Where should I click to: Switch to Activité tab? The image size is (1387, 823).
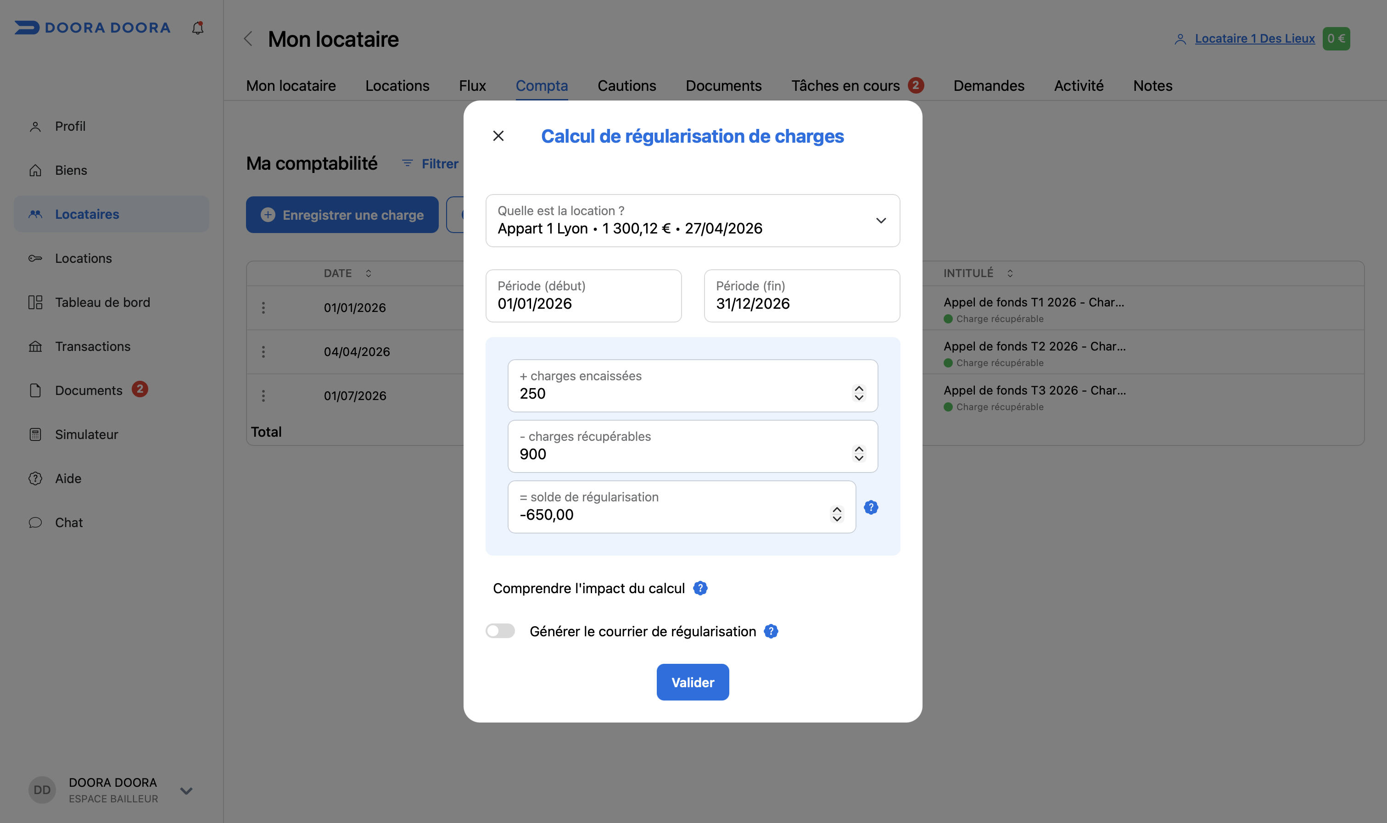(x=1079, y=86)
